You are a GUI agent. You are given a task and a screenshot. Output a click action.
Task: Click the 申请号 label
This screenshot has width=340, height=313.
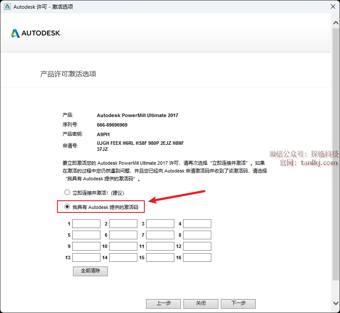click(x=70, y=146)
